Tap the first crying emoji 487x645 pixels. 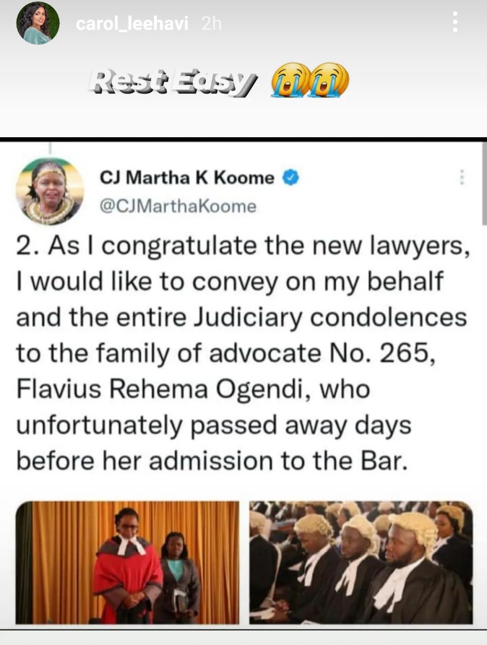pos(290,79)
